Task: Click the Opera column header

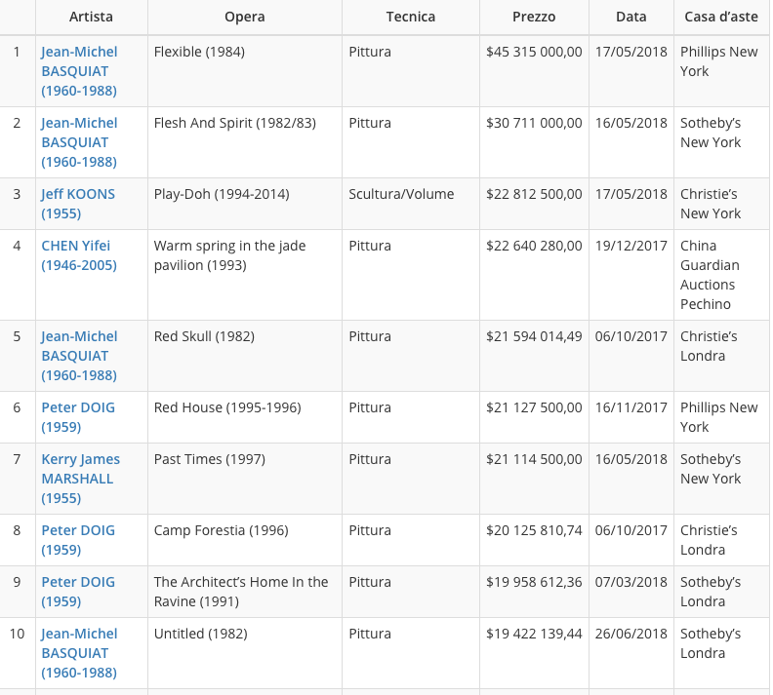Action: pos(244,17)
